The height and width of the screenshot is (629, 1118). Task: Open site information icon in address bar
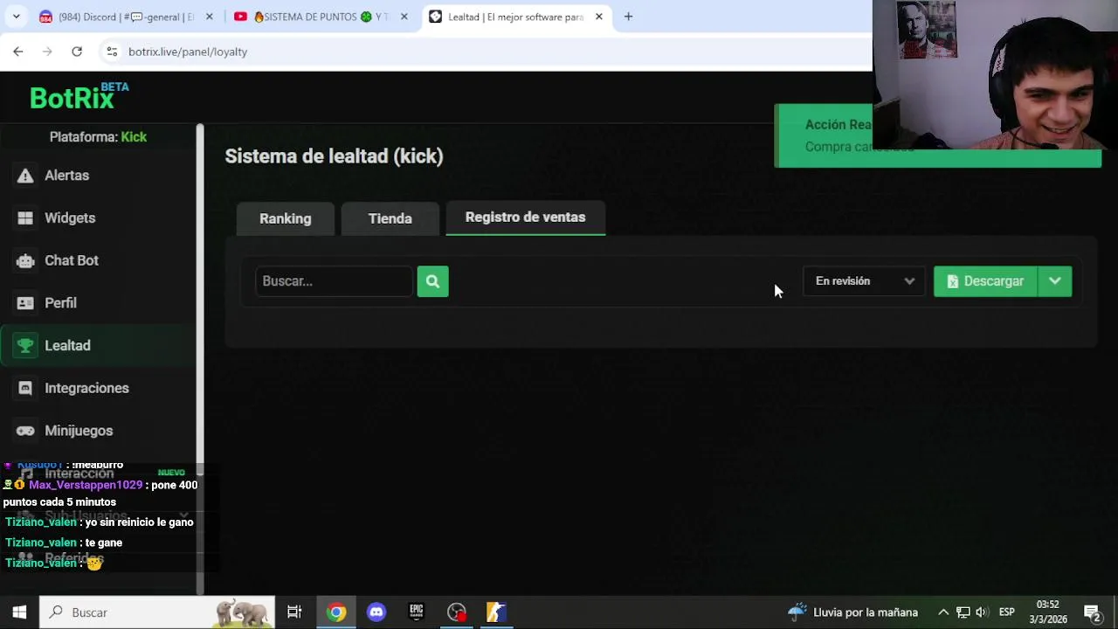coord(112,52)
